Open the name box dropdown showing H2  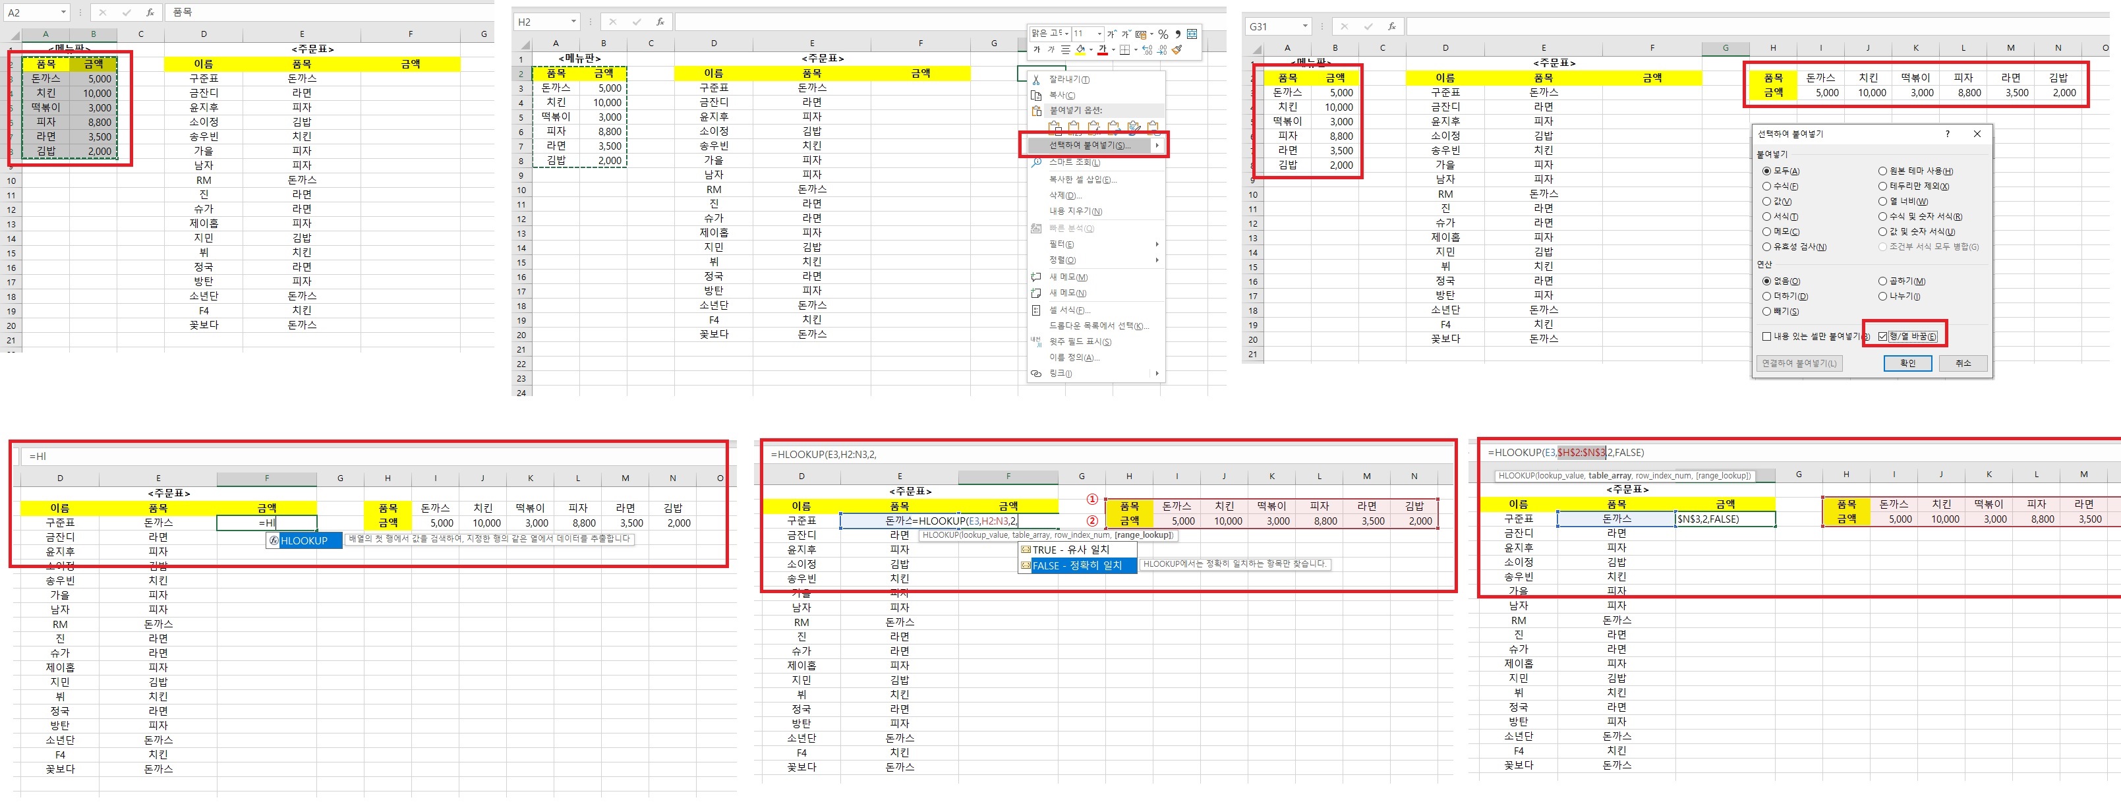click(573, 22)
